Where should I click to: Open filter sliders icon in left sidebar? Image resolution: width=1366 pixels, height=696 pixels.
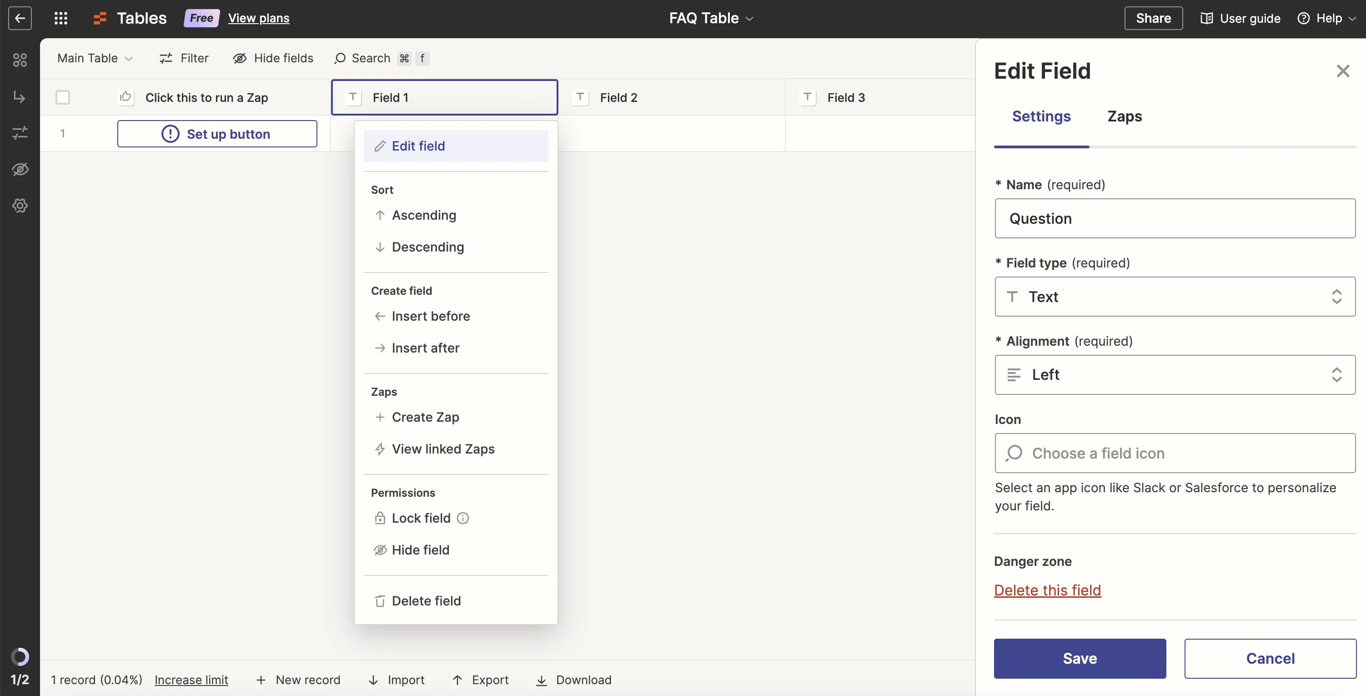coord(20,133)
